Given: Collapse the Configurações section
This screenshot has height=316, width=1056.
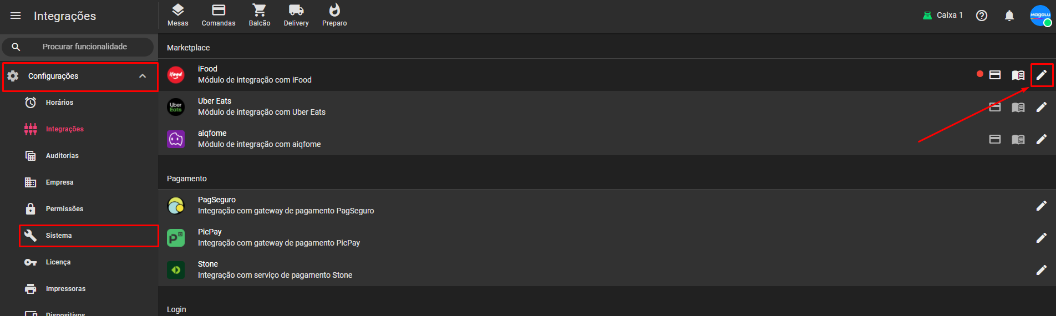Looking at the screenshot, I should tap(143, 76).
